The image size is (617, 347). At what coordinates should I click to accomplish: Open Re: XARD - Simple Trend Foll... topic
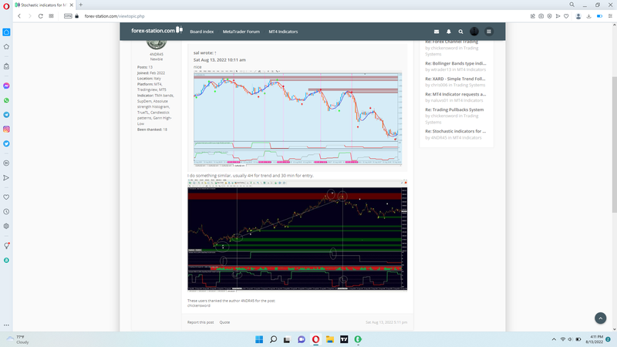click(x=455, y=79)
